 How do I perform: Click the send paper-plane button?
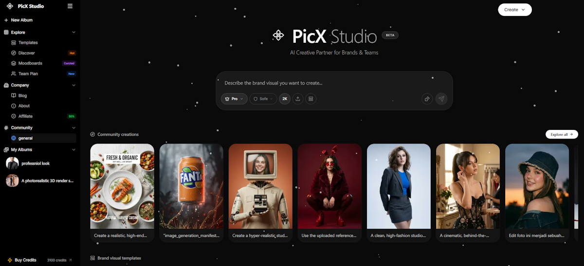pyautogui.click(x=441, y=99)
